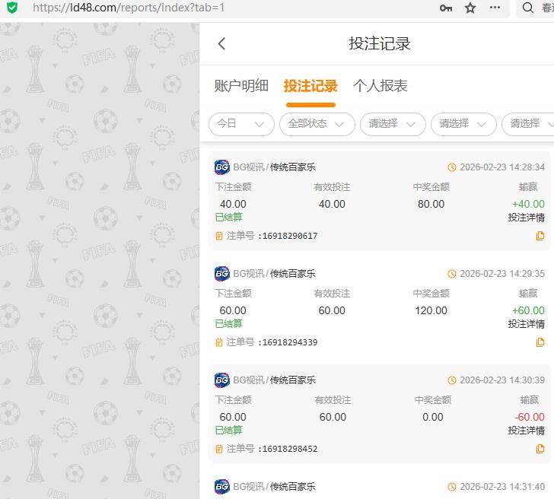Copy bet number 16918290617 with copy icon
The image size is (554, 499).
point(540,236)
